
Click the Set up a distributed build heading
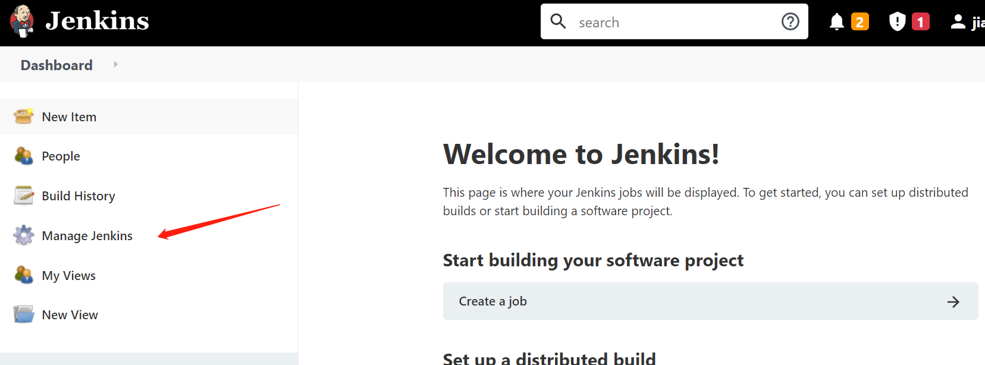point(549,358)
